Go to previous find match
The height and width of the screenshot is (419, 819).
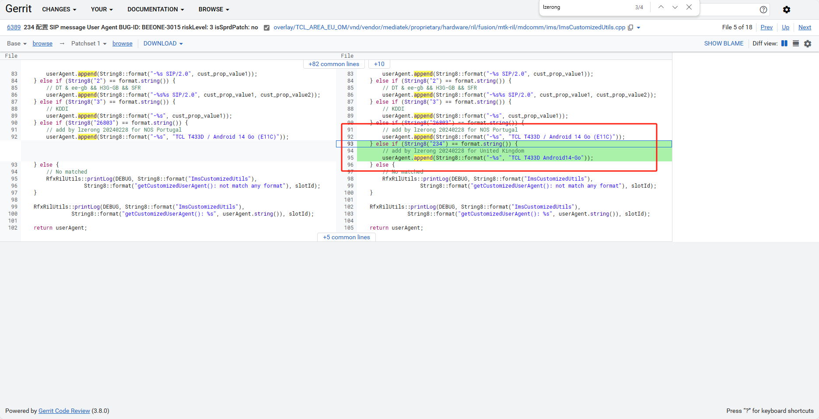click(x=661, y=7)
